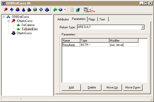This screenshot has width=154, height=102.
Task: Collapse the IObjetoCurso interface node
Action: tap(8, 21)
